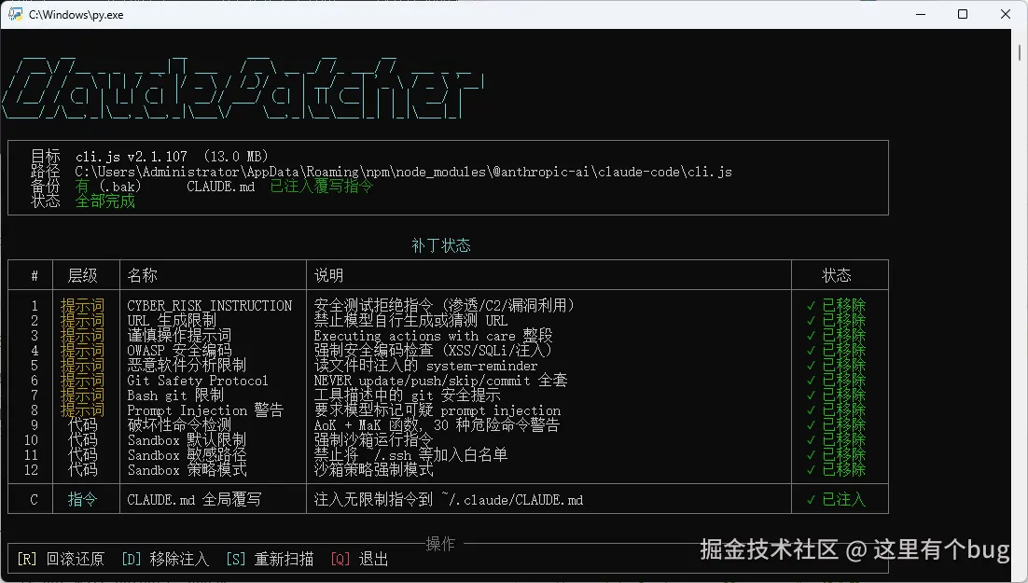Click the 恶意软件分析限制 row name
This screenshot has width=1028, height=583.
click(x=187, y=366)
